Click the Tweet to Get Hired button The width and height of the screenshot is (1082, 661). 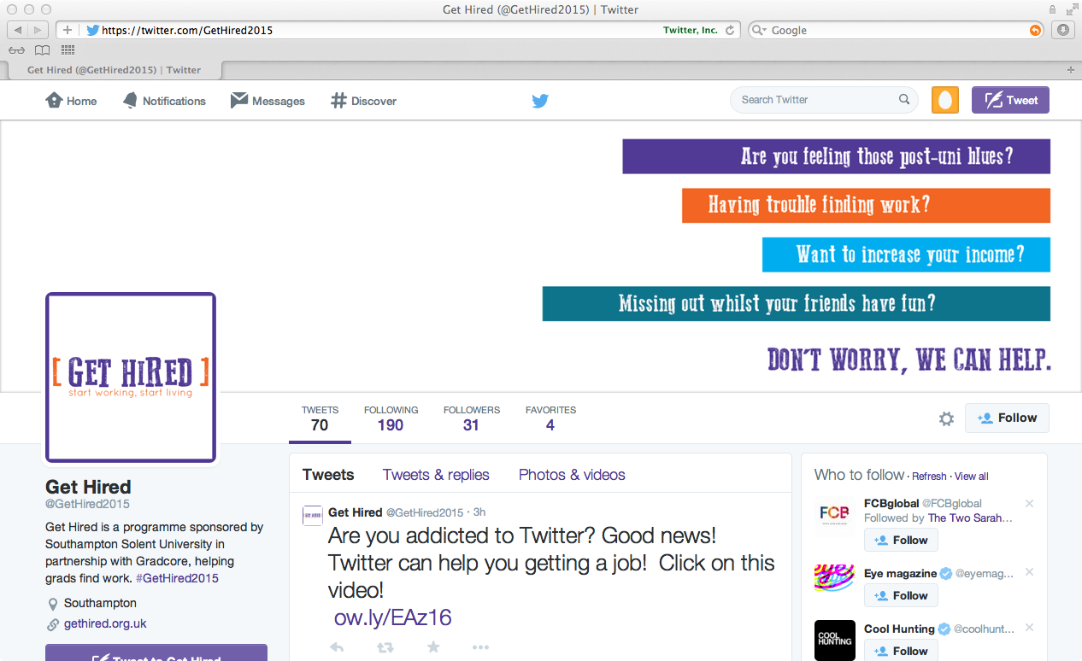[x=156, y=652]
